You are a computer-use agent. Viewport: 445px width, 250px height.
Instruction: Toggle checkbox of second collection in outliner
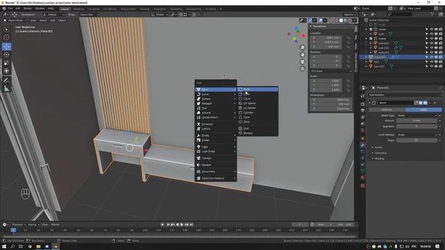pyautogui.click(x=371, y=39)
